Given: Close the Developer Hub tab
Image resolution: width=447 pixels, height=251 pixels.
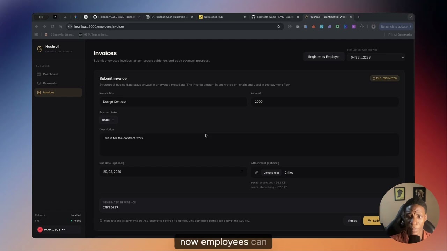Looking at the screenshot, I should (x=245, y=17).
